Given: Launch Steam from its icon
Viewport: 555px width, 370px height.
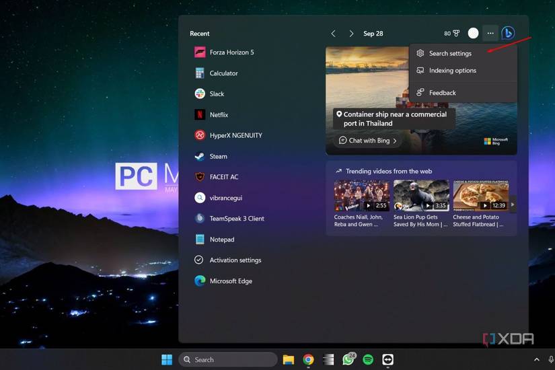Looking at the screenshot, I should [x=200, y=156].
